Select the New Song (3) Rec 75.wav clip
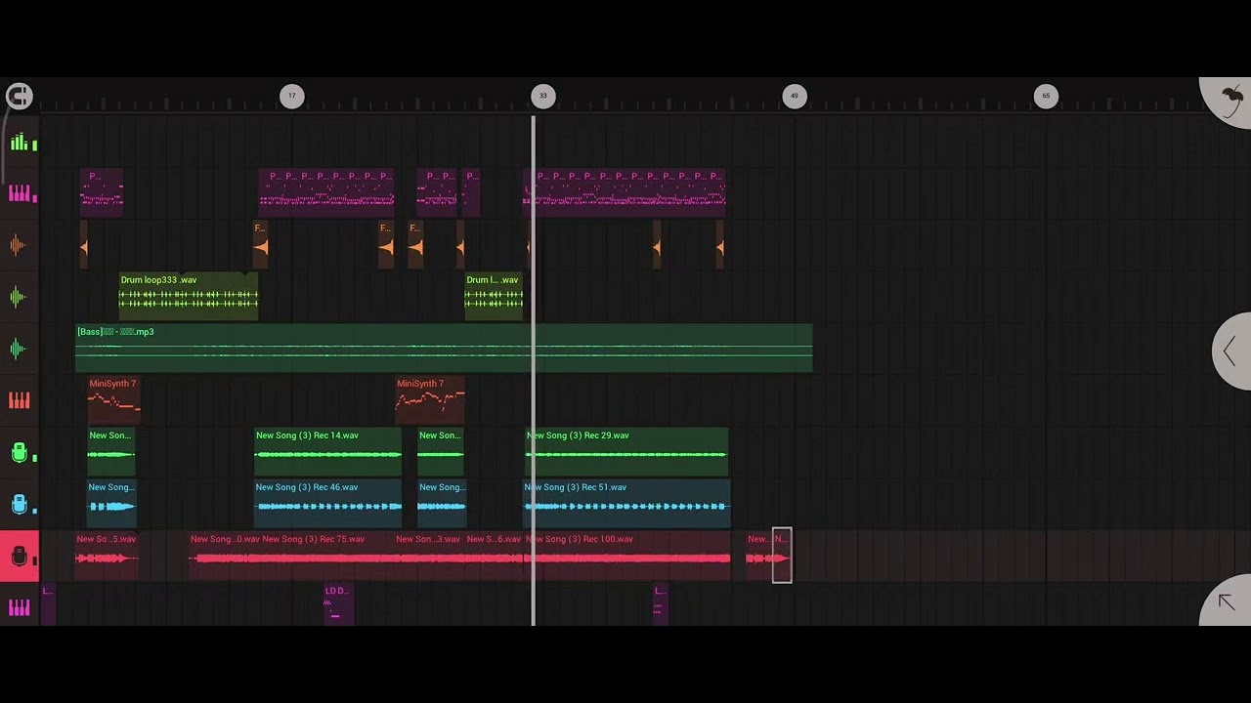 [327, 557]
